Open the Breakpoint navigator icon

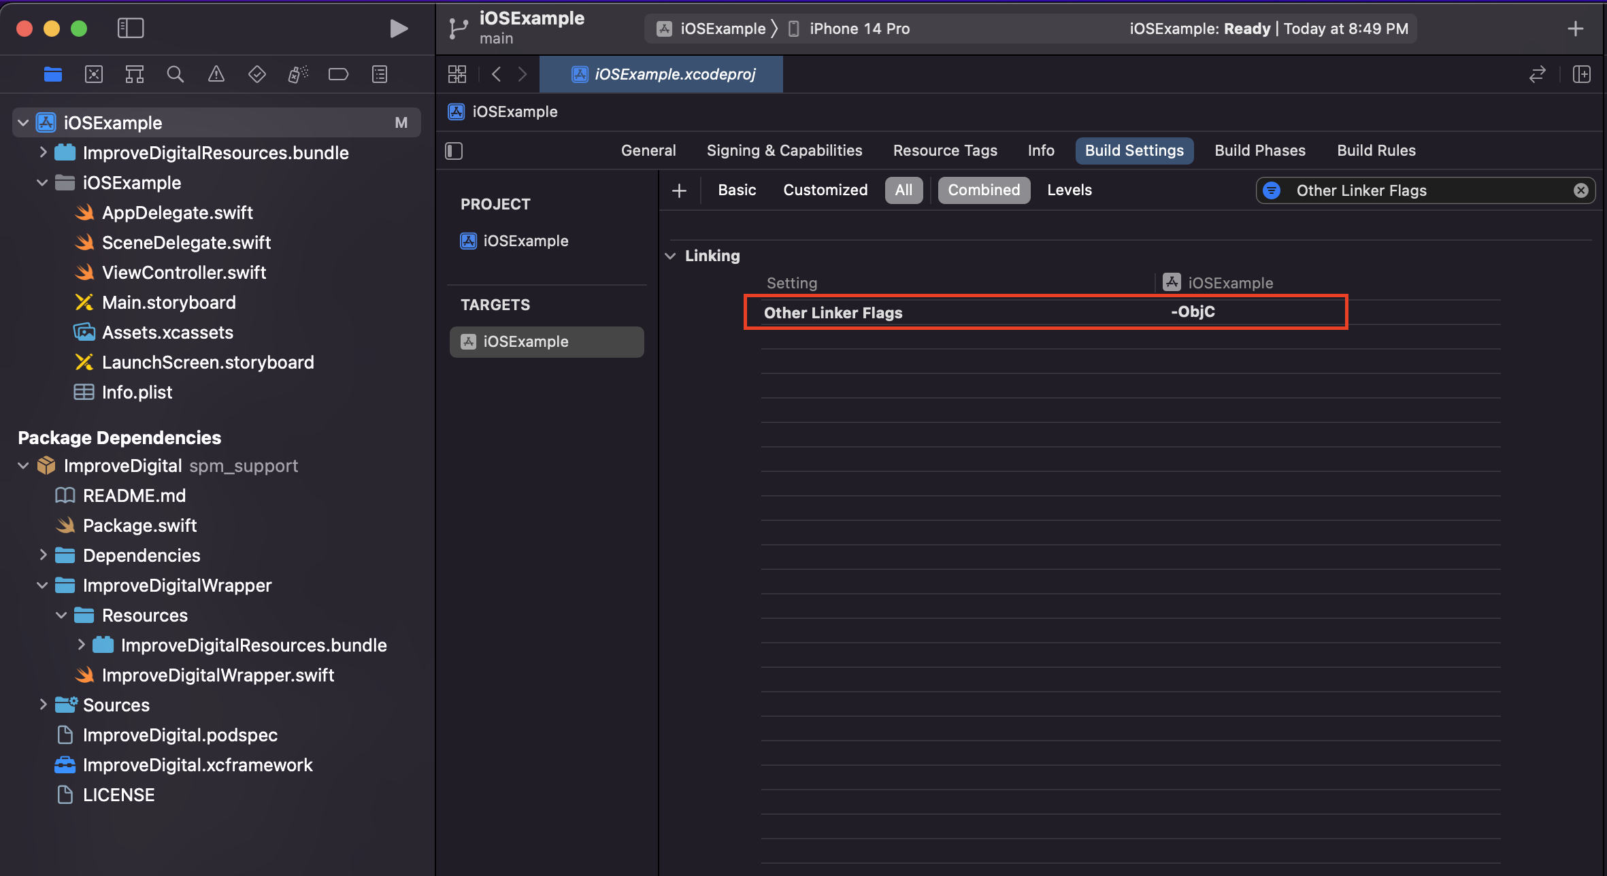339,74
